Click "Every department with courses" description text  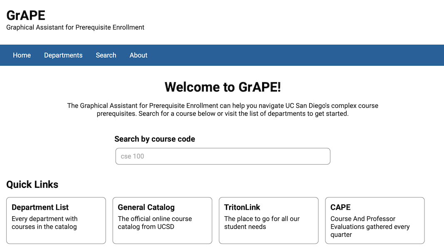[45, 223]
